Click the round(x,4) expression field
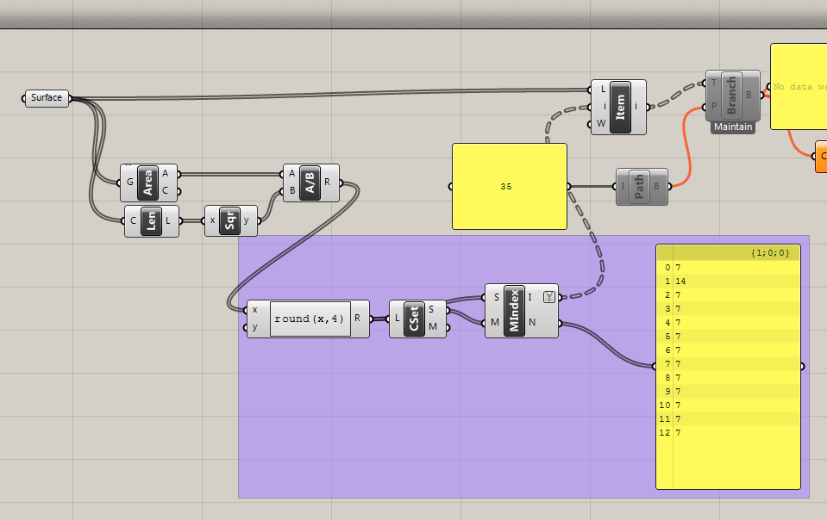Viewport: 827px width, 520px height. 310,319
